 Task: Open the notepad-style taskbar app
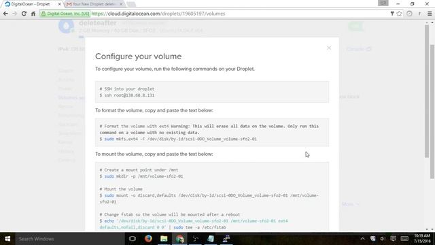(x=211, y=239)
